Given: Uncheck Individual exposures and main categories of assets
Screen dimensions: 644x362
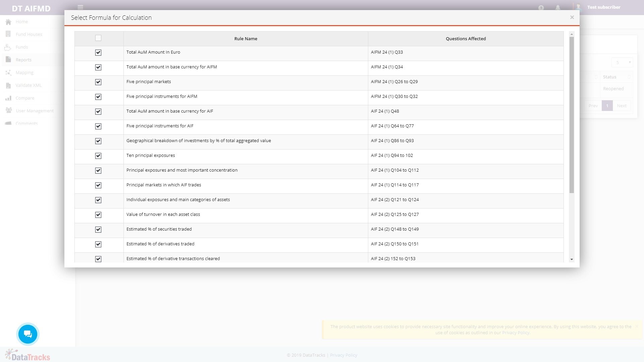Looking at the screenshot, I should point(98,200).
